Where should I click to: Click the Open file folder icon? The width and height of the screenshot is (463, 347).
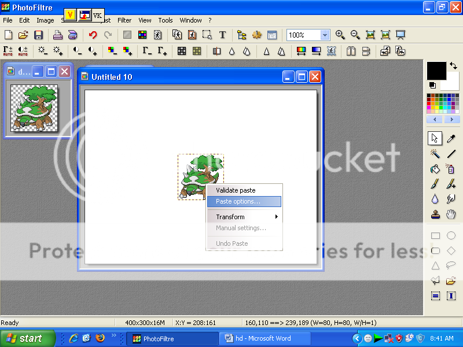[x=23, y=35]
